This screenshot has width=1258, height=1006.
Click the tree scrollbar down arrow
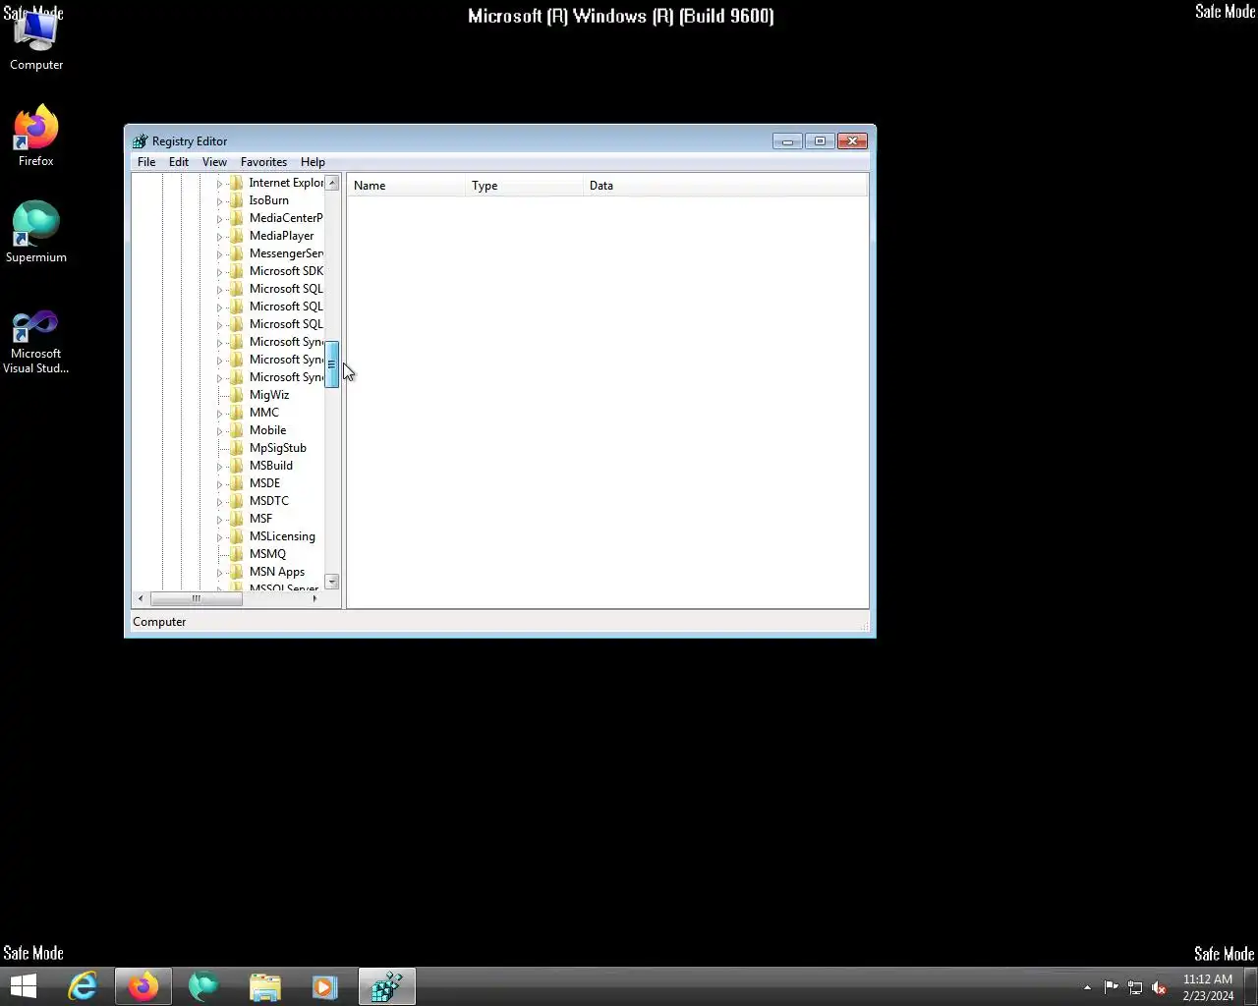332,582
